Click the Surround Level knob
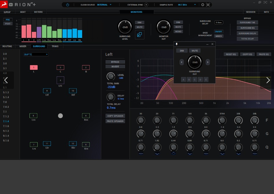 pyautogui.click(x=125, y=27)
